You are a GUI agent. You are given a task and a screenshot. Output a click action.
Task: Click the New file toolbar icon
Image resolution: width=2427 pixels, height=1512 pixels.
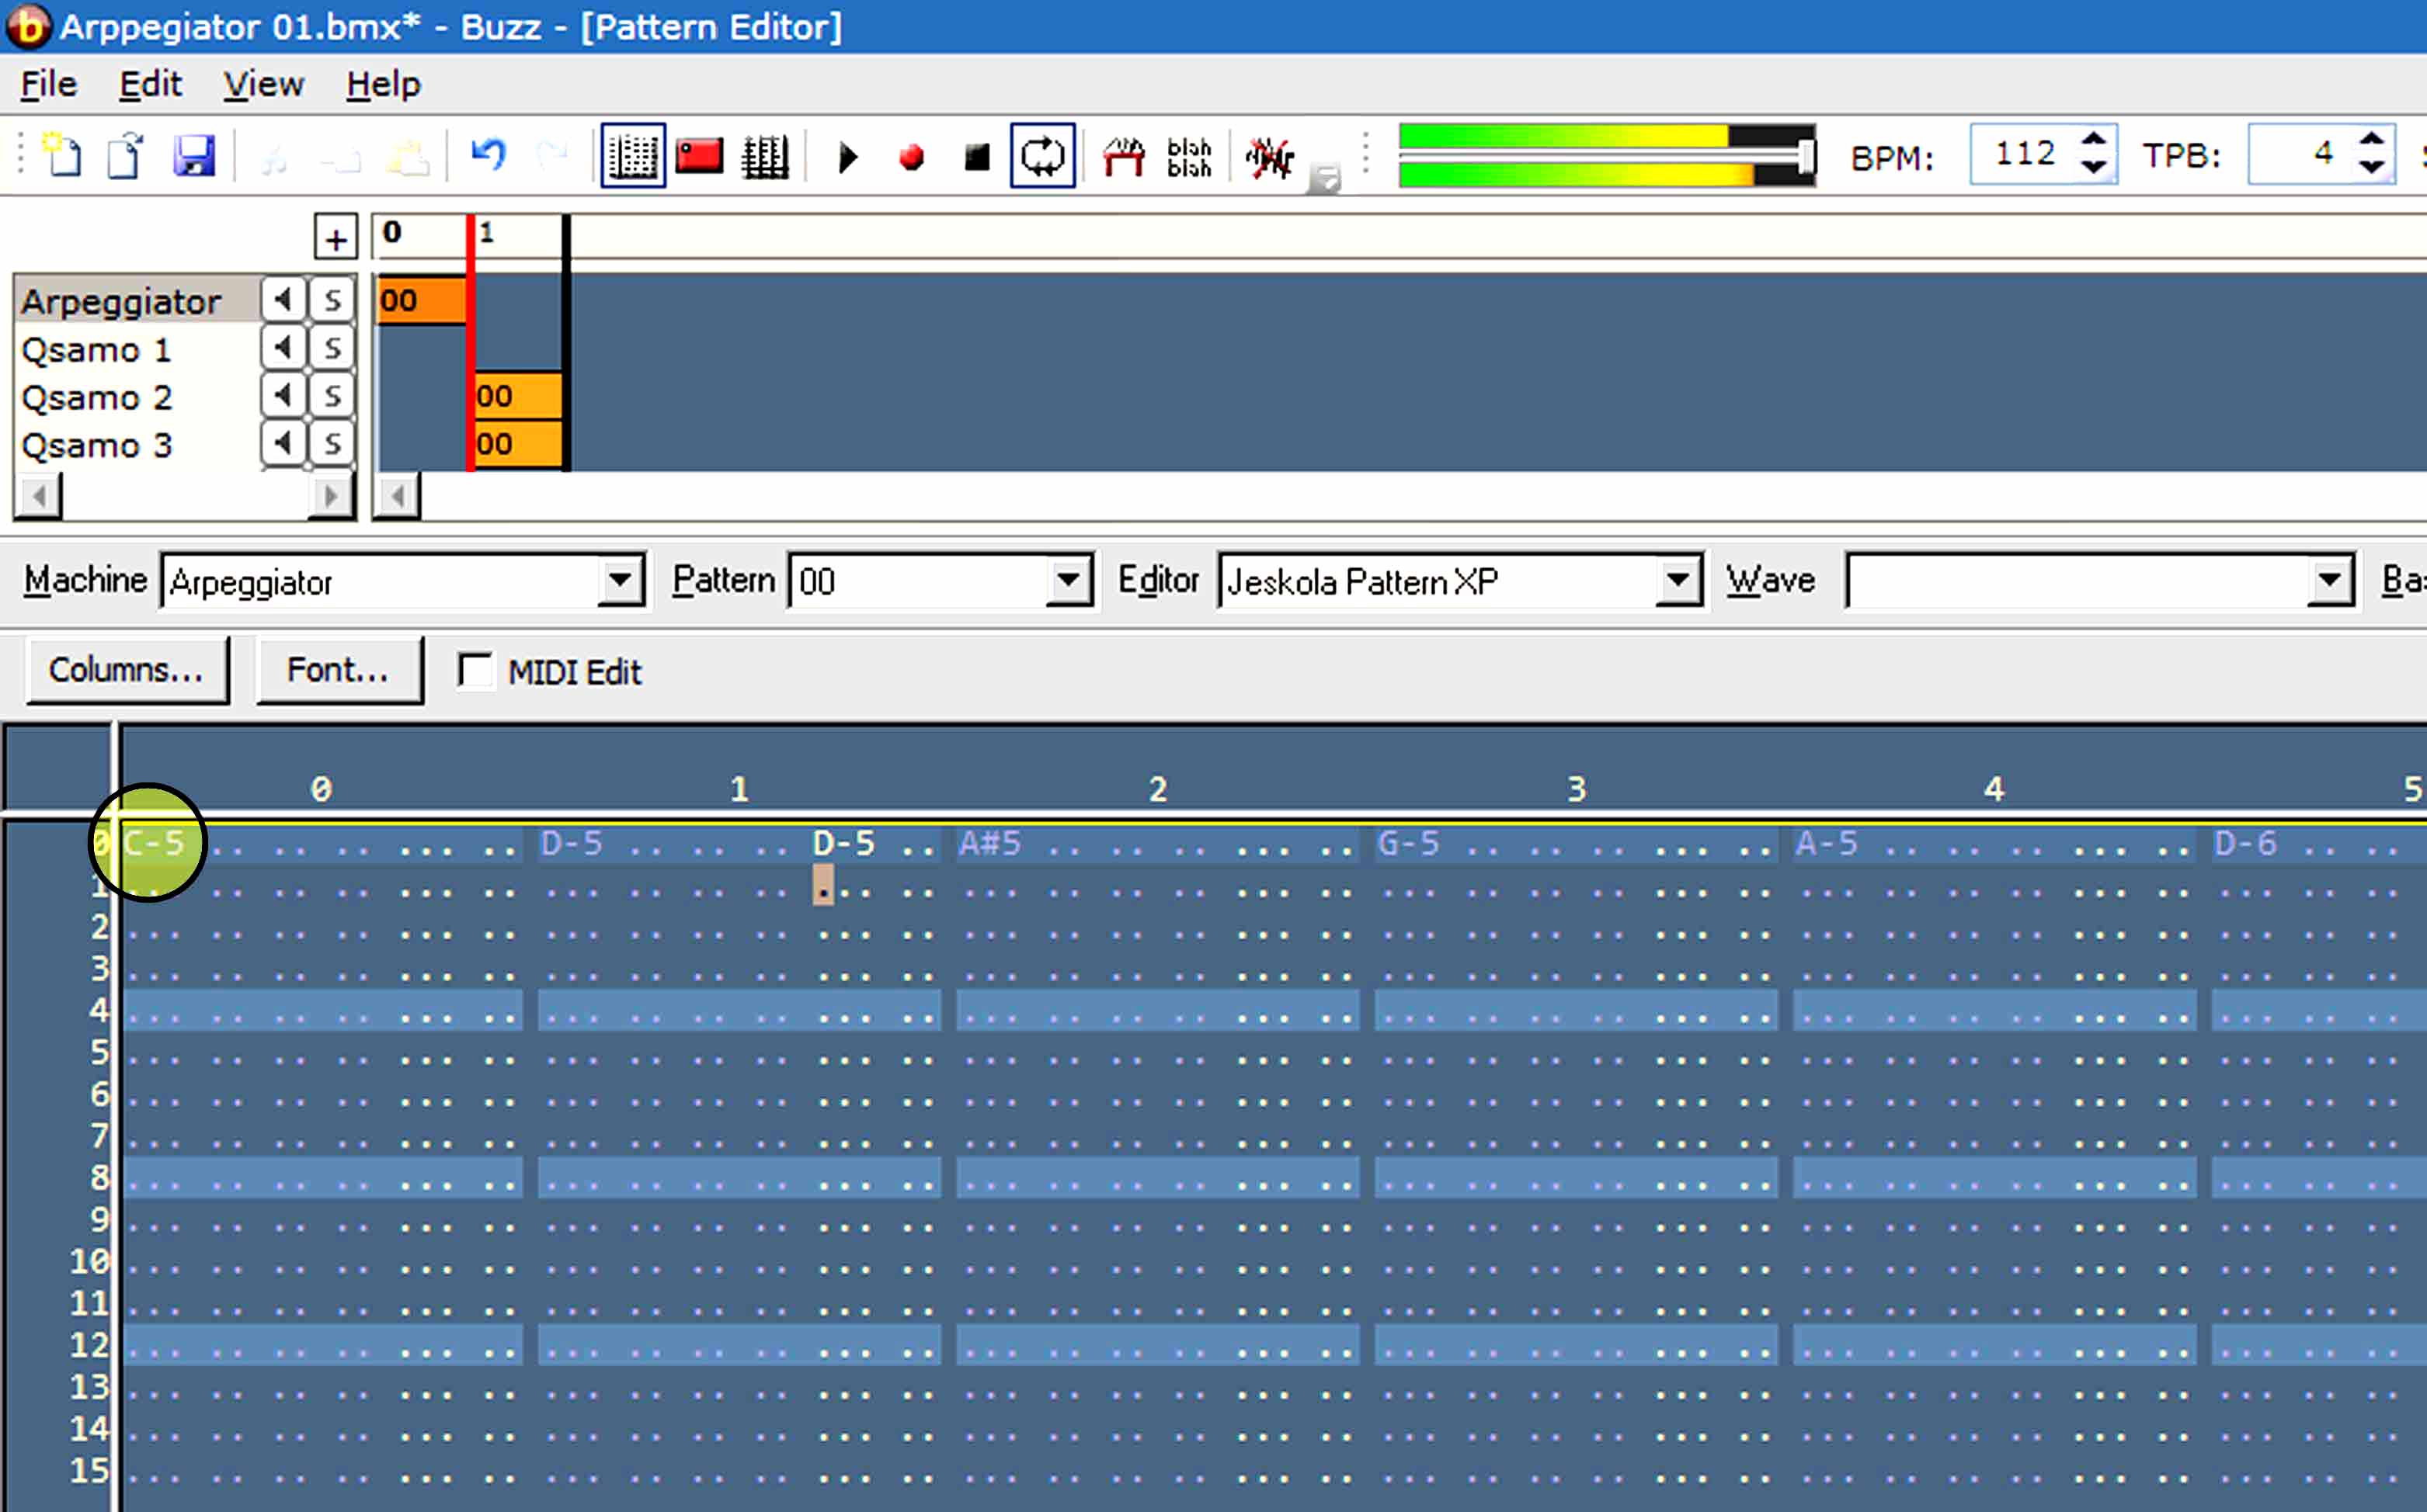pyautogui.click(x=64, y=156)
